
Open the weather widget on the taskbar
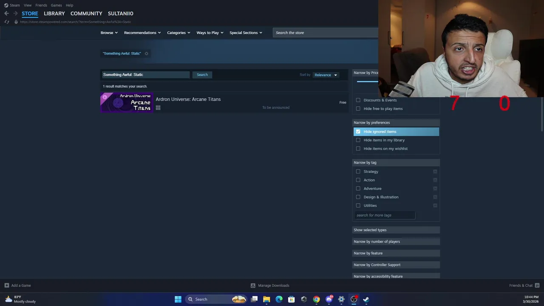click(20, 299)
